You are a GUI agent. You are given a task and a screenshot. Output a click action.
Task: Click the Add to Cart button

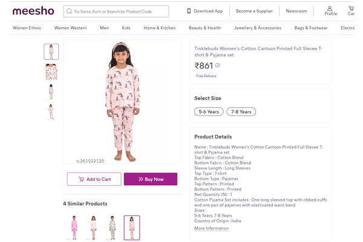tap(94, 179)
